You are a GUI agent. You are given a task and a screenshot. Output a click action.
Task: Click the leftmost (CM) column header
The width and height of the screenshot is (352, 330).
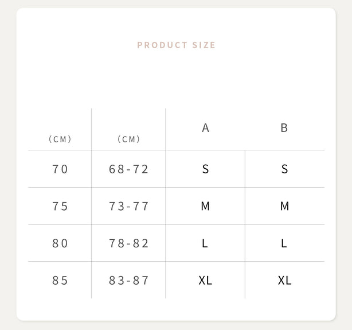[60, 139]
